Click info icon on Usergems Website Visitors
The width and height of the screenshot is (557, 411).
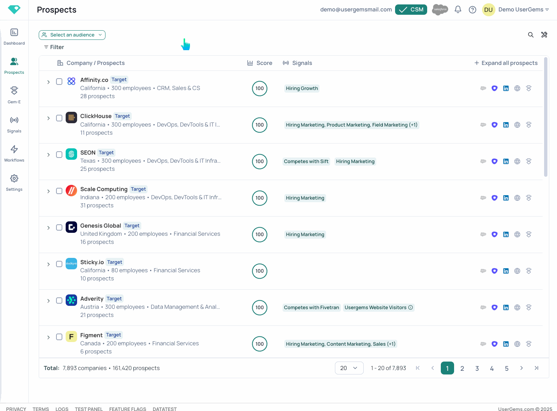411,307
